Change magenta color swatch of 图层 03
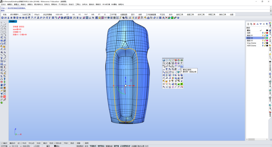The image size is (272, 147). 267,41
